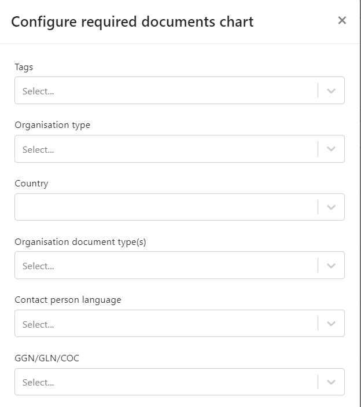This screenshot has height=407, width=361.
Task: Open the GGN/GLN/COC dropdown arrow
Action: click(331, 382)
